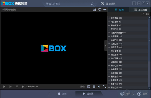Select the 科教栏目 (11) row
This screenshot has width=151, height=98.
[x=128, y=88]
